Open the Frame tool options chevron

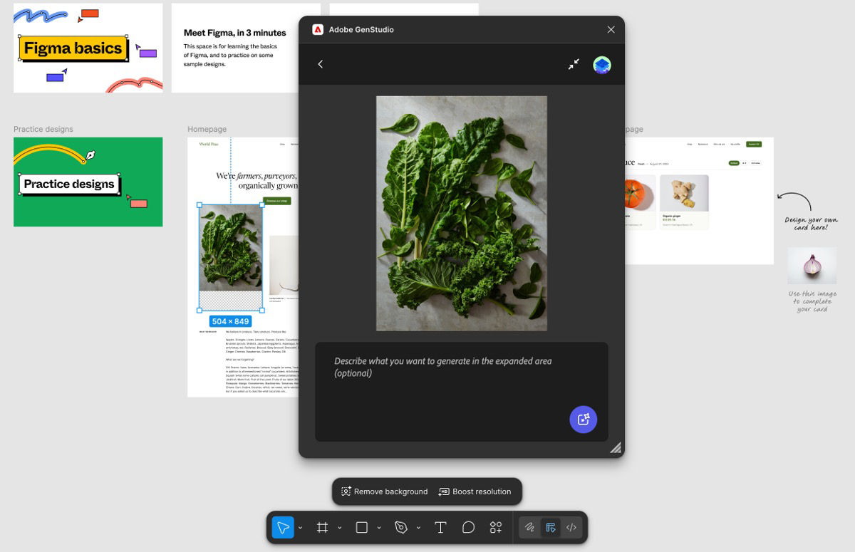[339, 527]
